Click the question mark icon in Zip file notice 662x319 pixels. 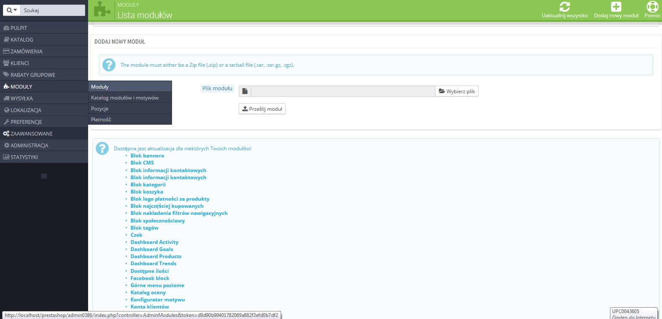tap(109, 65)
